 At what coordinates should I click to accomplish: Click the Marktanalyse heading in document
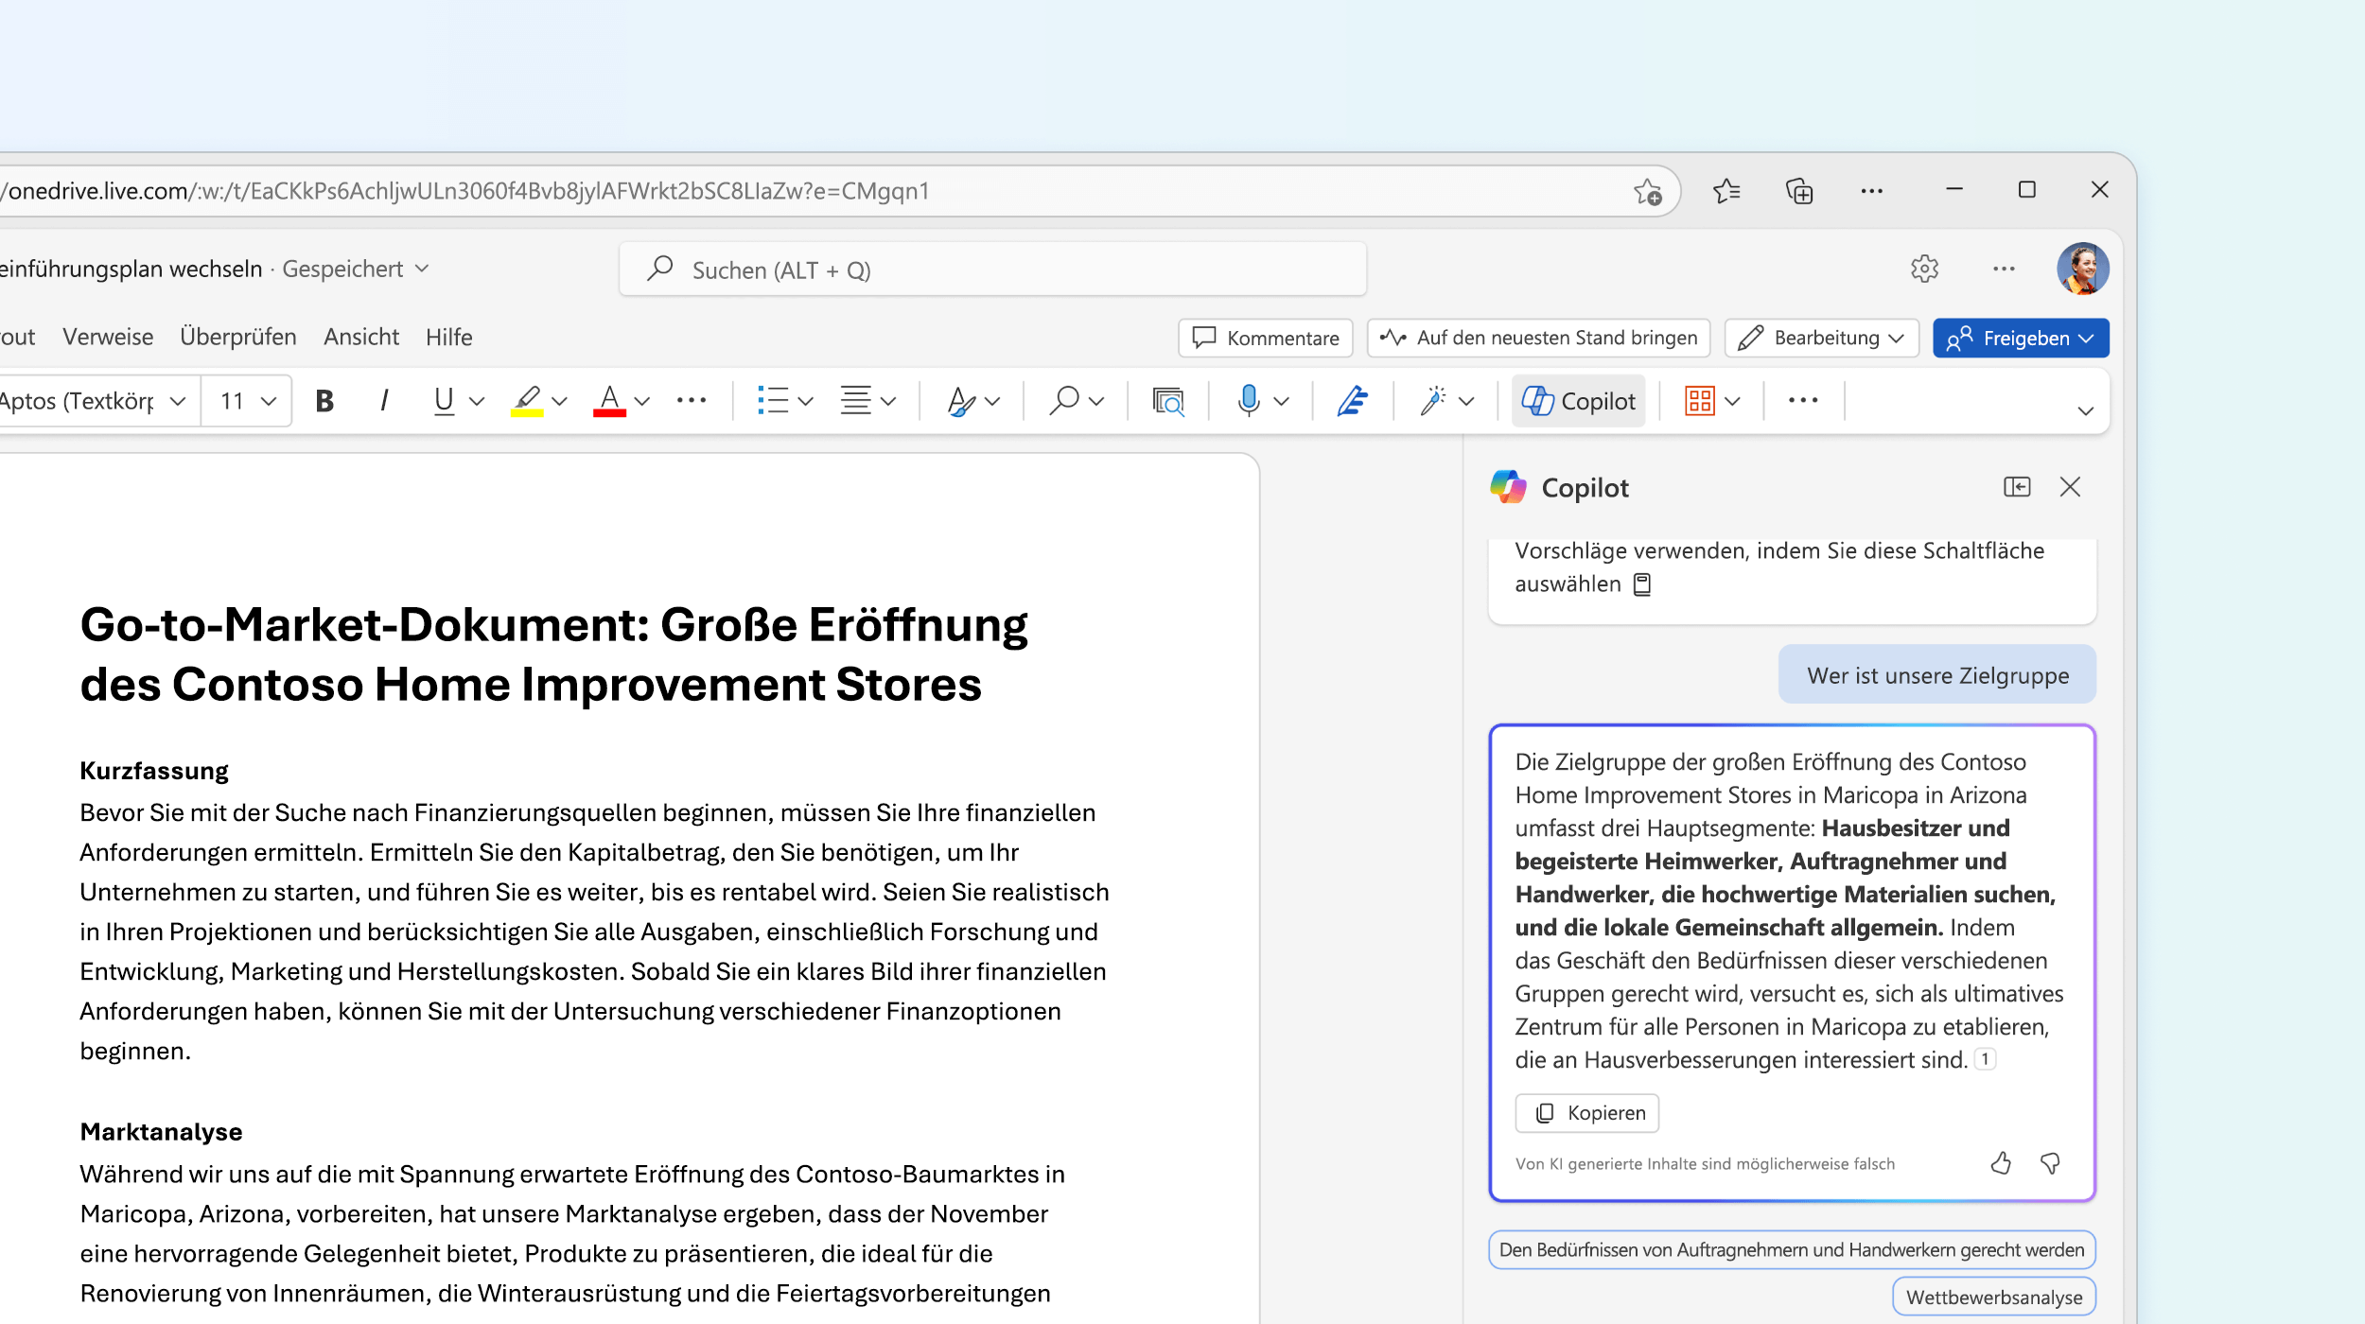pos(161,1132)
